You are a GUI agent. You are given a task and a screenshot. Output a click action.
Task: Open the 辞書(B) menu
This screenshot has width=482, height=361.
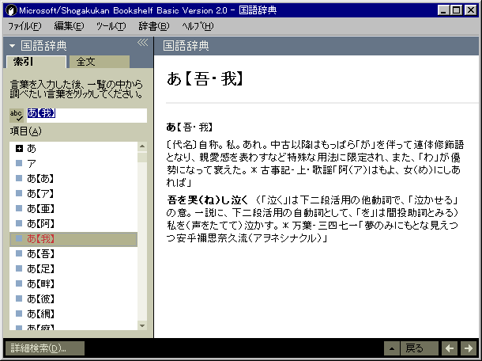pyautogui.click(x=153, y=26)
